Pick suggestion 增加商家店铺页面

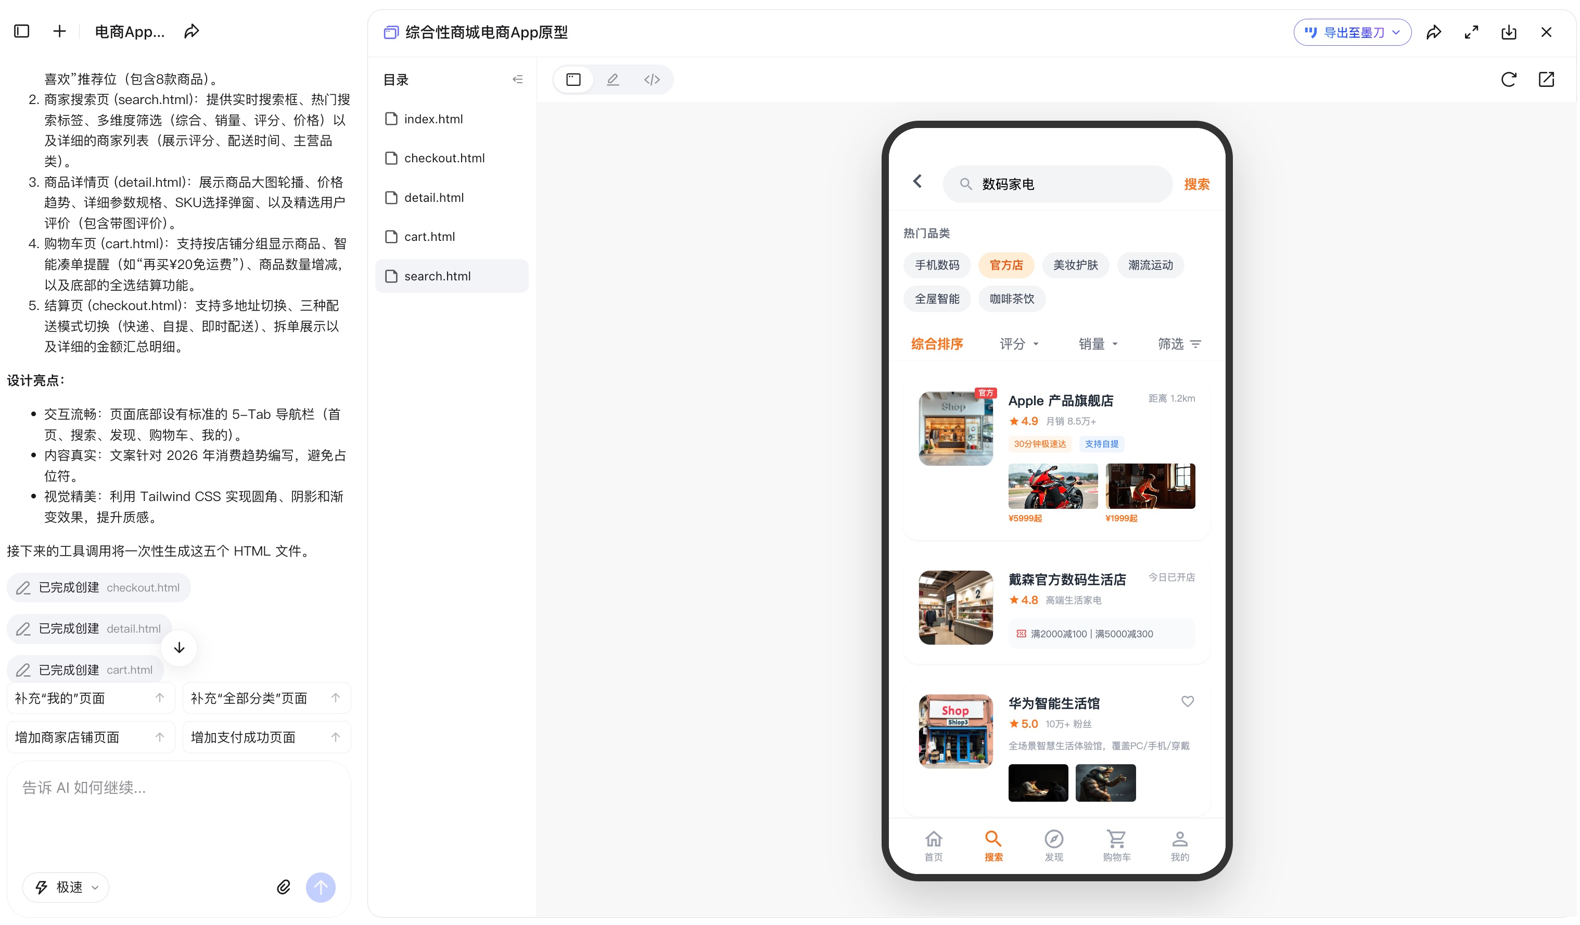click(x=91, y=738)
